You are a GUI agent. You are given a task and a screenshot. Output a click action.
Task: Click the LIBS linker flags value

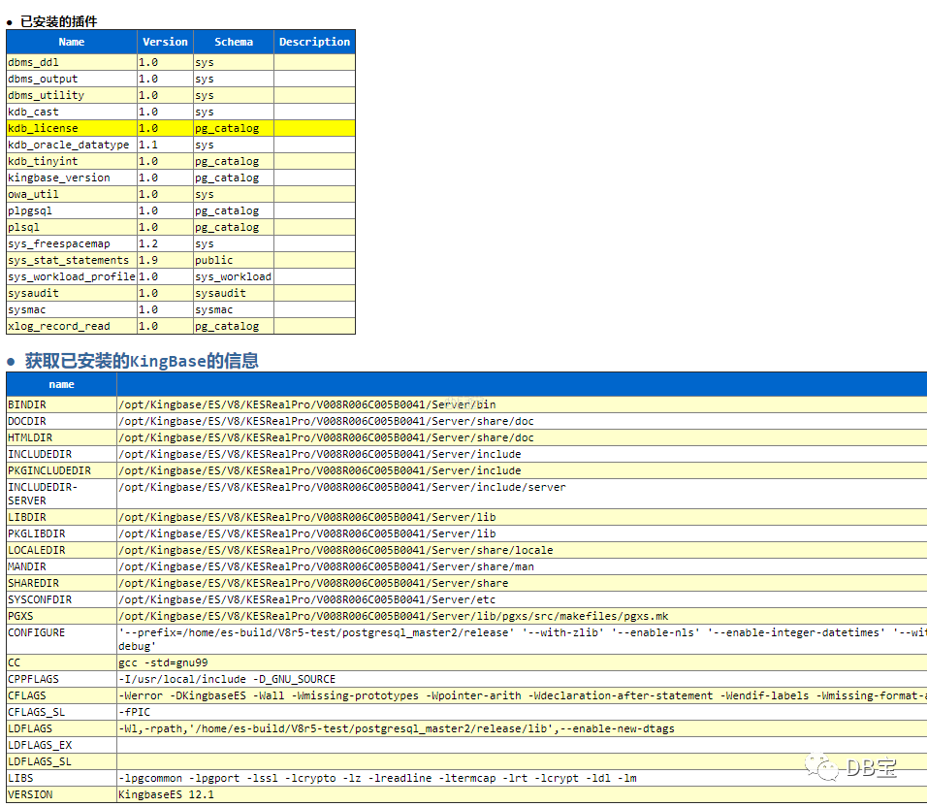point(377,778)
